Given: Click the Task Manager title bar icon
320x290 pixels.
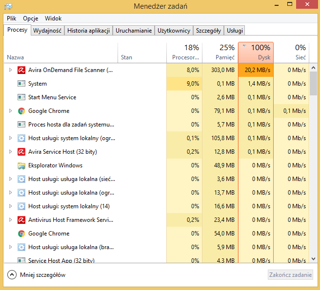Looking at the screenshot, I should point(8,6).
